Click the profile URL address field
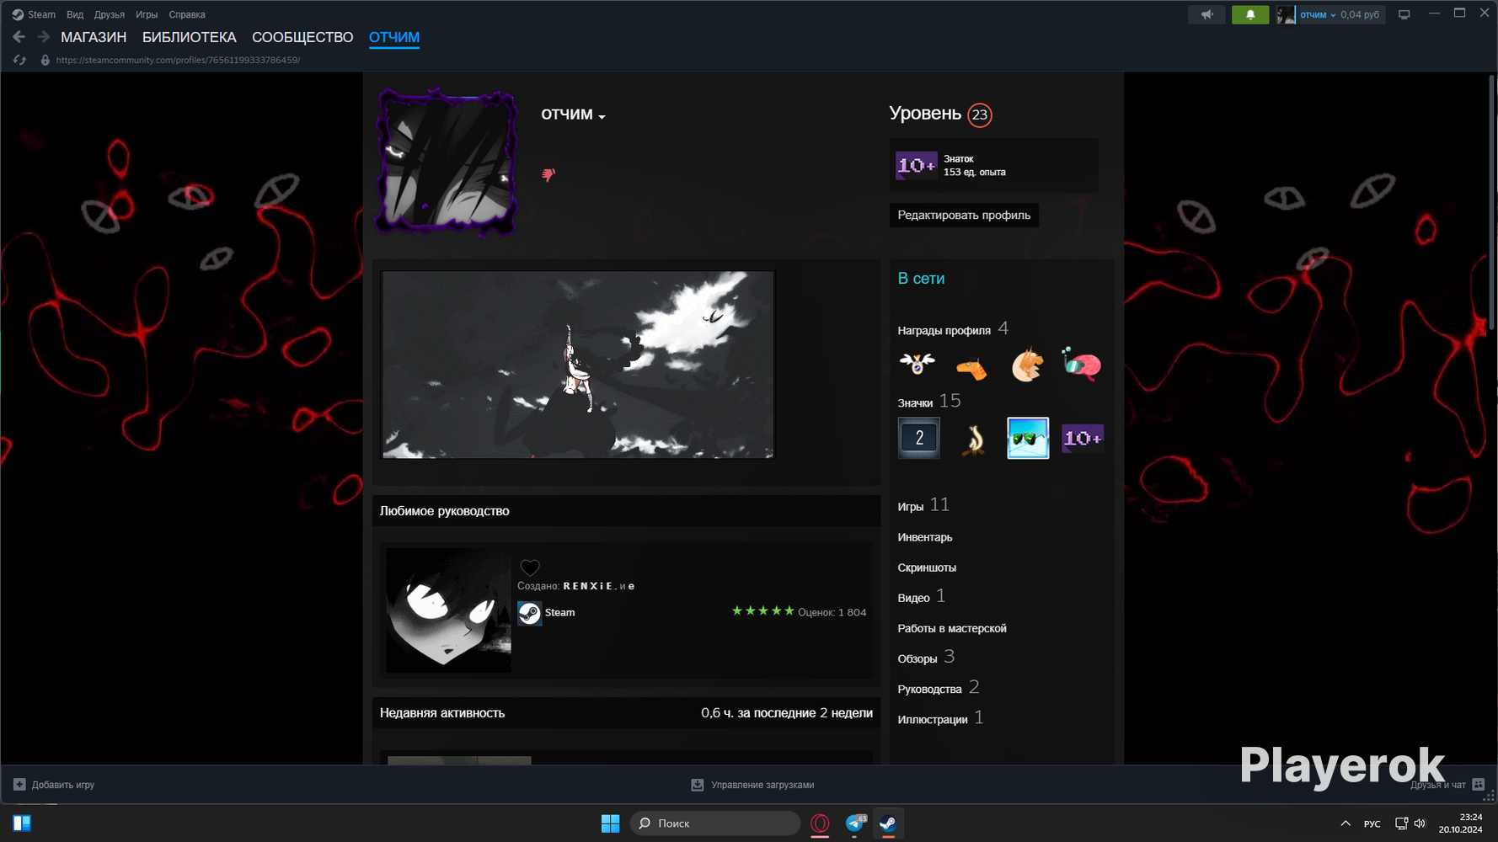 click(178, 60)
